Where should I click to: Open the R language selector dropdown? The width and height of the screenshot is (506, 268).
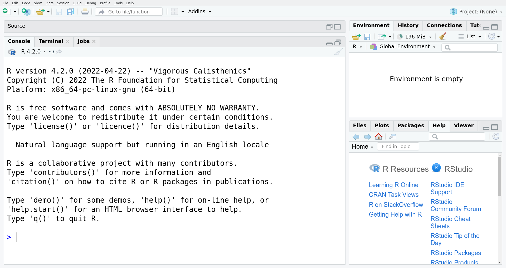[x=357, y=47]
